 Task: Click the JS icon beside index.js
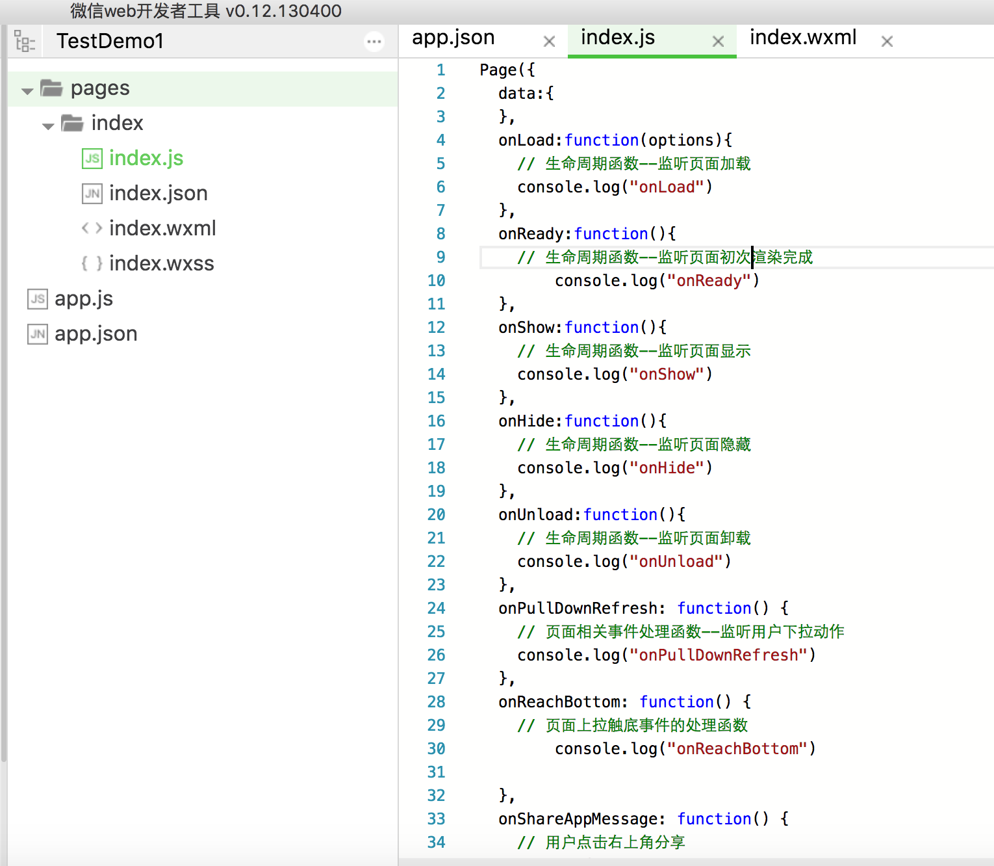pos(92,158)
